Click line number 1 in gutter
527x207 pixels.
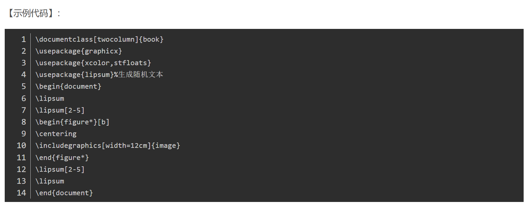coord(24,39)
